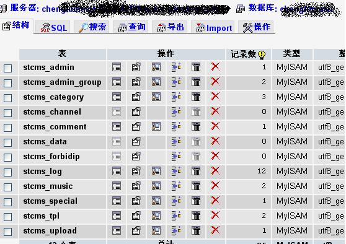Open structure of stcms_special table
This screenshot has width=346, height=244.
click(x=136, y=201)
